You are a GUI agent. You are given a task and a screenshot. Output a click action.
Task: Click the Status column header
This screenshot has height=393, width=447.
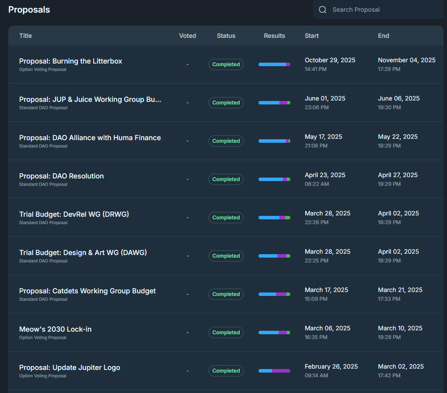(226, 36)
